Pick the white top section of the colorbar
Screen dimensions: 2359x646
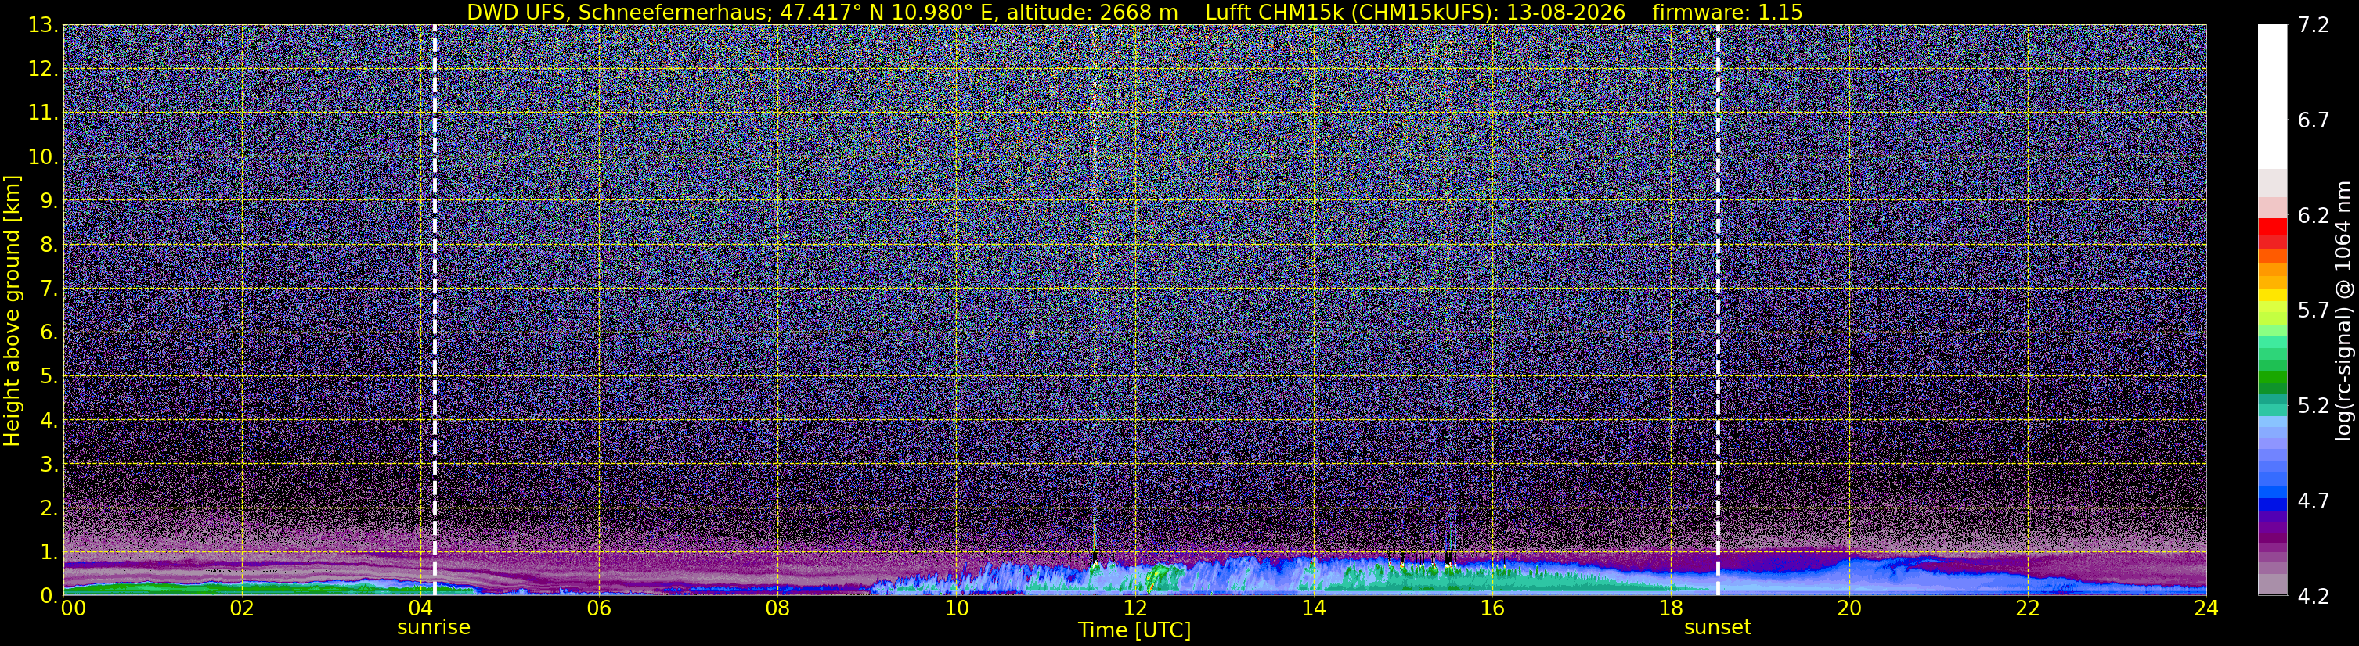tap(2272, 96)
